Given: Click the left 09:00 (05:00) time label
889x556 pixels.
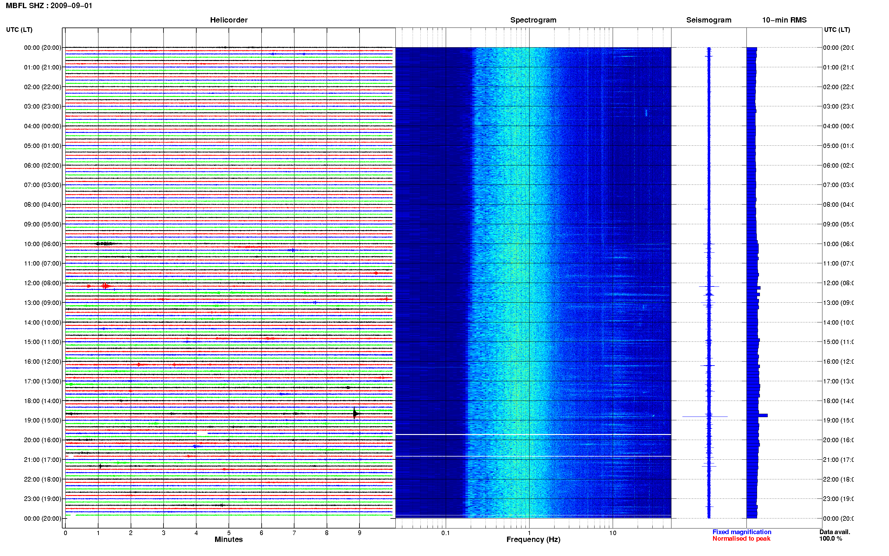Looking at the screenshot, I should 43,224.
